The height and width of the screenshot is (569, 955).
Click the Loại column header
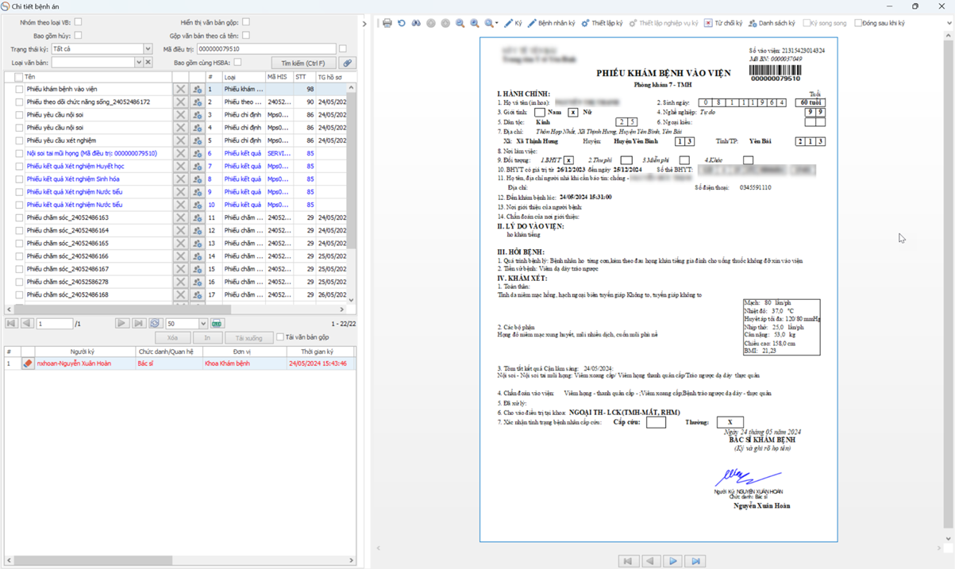pos(242,77)
